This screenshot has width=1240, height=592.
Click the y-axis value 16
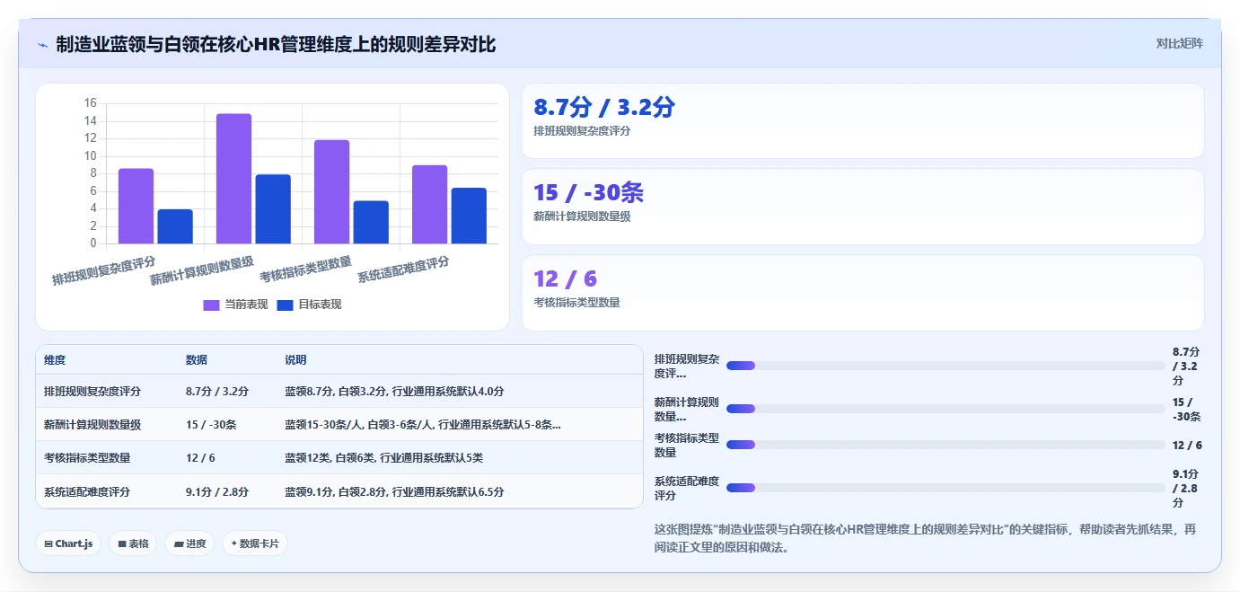90,103
